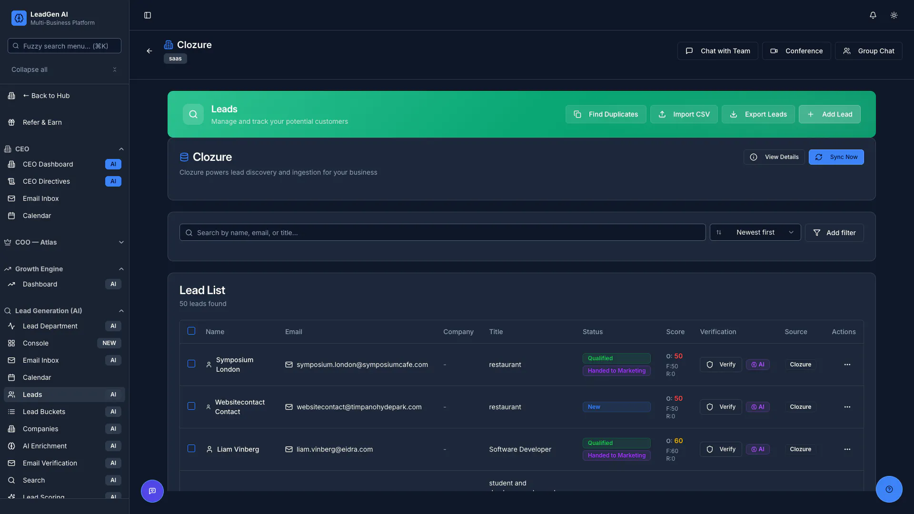
Task: Collapse the Growth Engine section
Action: pyautogui.click(x=64, y=269)
